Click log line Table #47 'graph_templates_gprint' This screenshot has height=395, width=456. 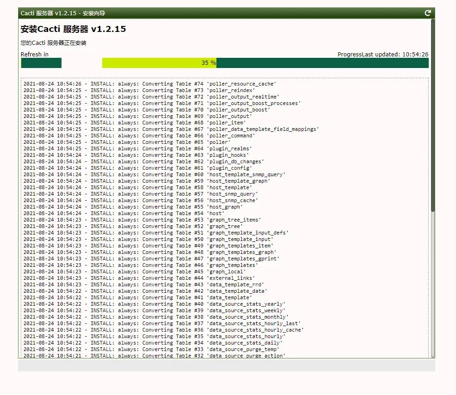[151, 259]
